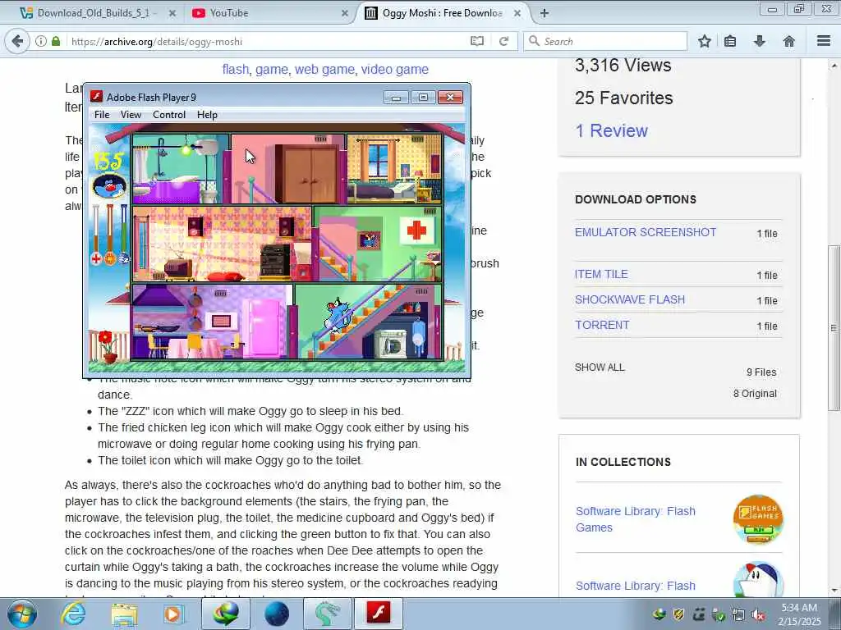This screenshot has width=841, height=630.
Task: Bookmark this page with the star icon
Action: coord(704,41)
